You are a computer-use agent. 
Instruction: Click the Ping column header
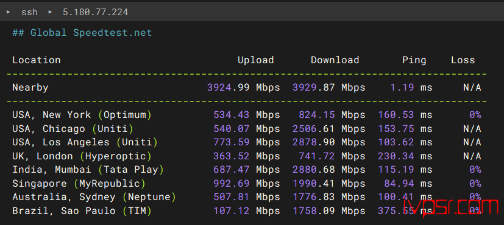pyautogui.click(x=414, y=60)
